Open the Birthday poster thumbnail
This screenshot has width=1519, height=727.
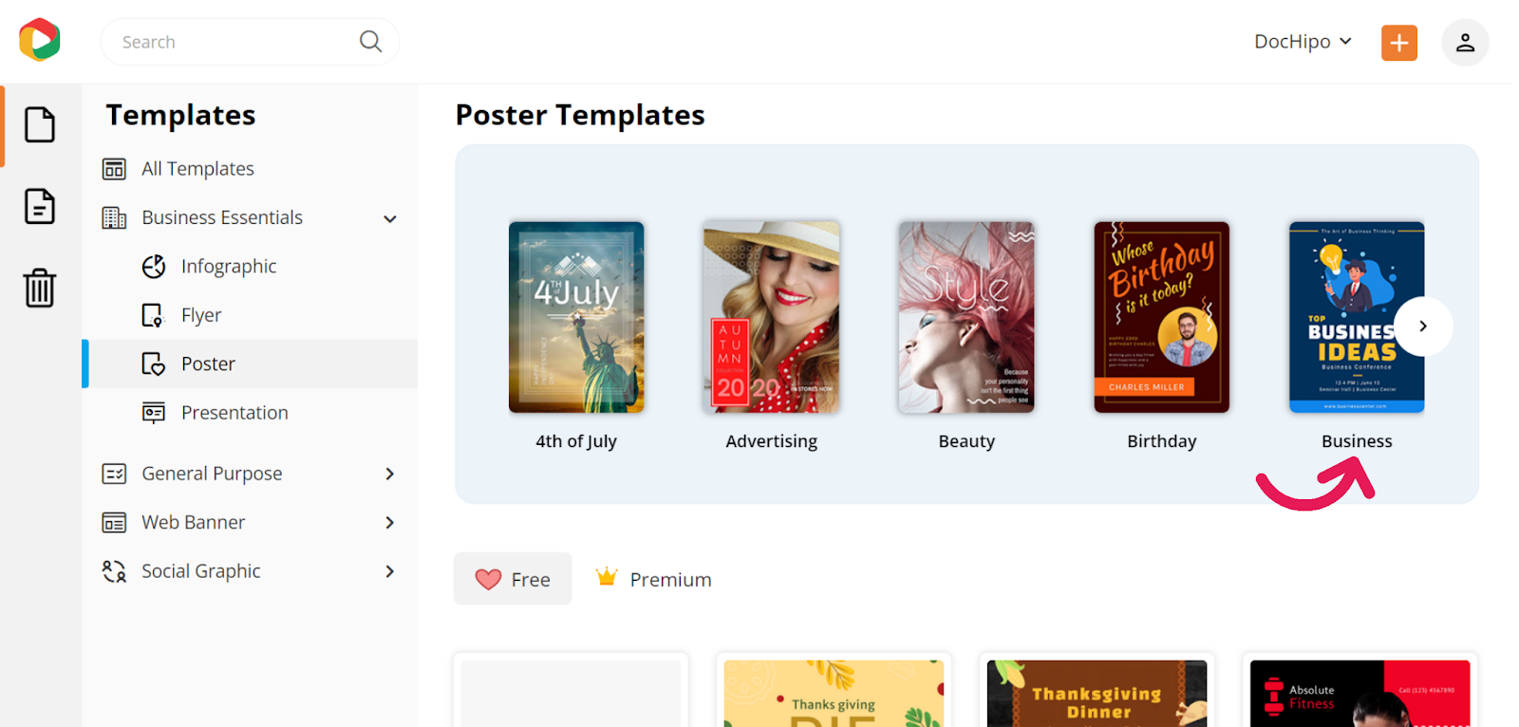pyautogui.click(x=1161, y=317)
